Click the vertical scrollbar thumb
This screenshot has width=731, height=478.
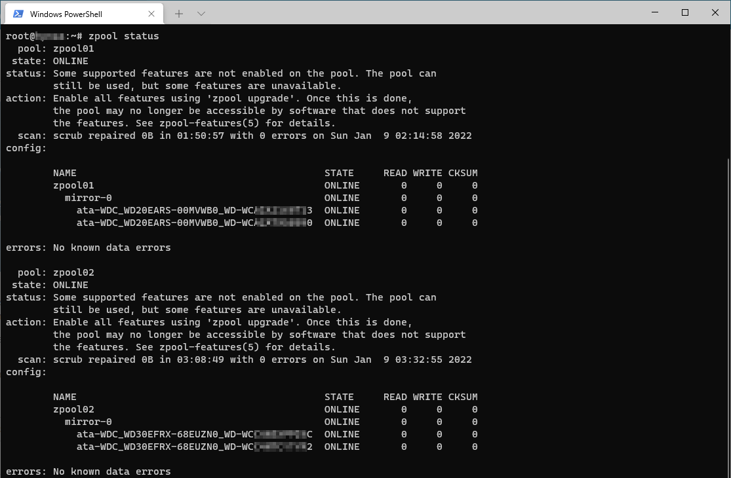point(726,314)
